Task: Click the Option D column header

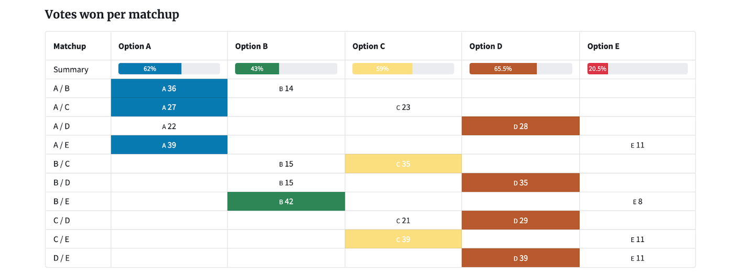Action: click(486, 46)
